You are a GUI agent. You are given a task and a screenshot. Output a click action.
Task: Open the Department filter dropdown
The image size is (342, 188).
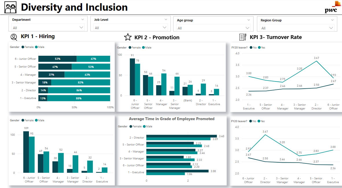click(x=82, y=20)
